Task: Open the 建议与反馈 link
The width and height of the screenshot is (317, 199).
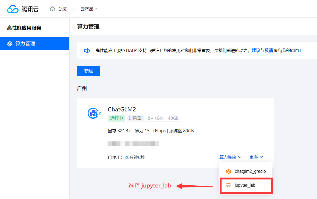Action: point(262,51)
